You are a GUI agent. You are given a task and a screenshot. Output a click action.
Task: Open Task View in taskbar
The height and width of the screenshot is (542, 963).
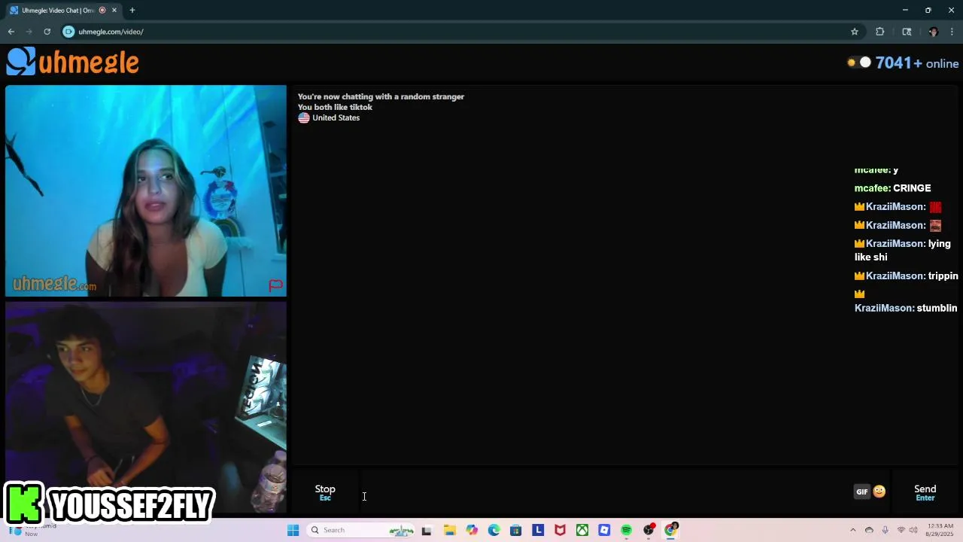pyautogui.click(x=427, y=530)
